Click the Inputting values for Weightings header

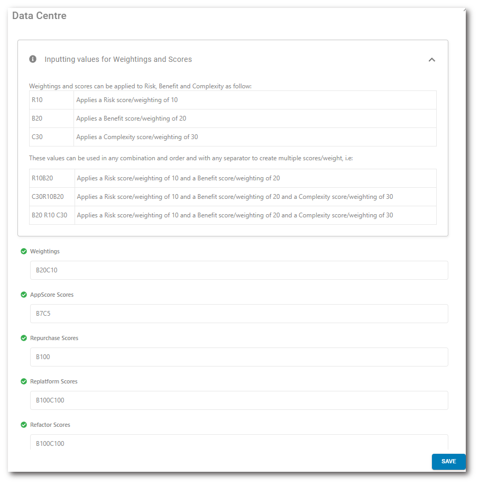(x=118, y=59)
